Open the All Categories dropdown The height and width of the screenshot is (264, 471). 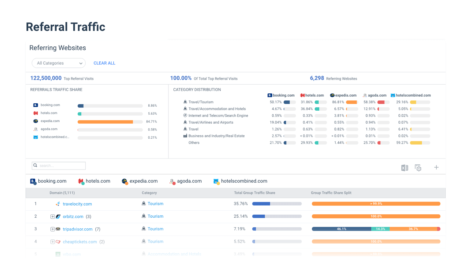[x=59, y=63]
